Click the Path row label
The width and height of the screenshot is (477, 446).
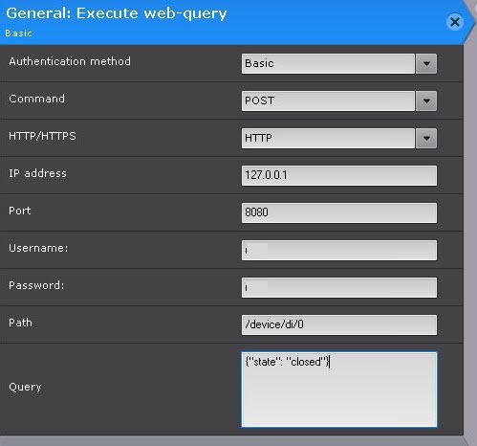[x=20, y=323]
